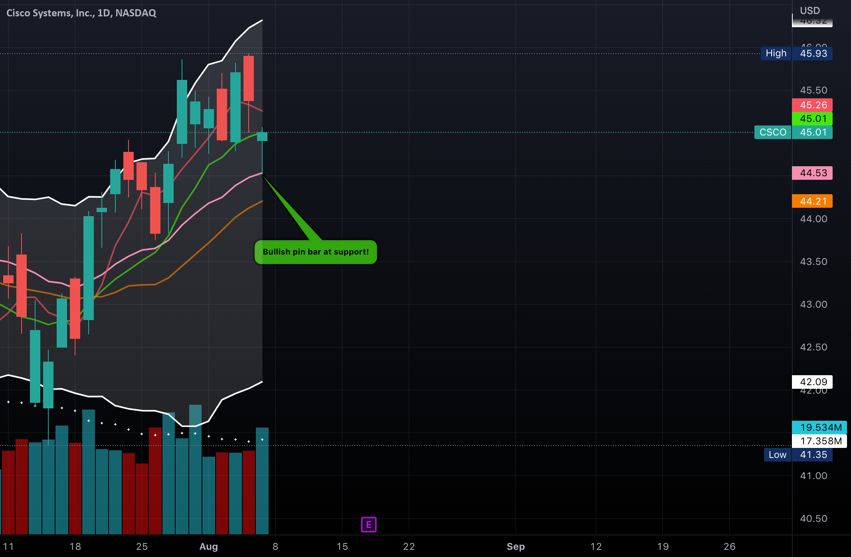Click the "Aug" label on the time axis

tap(209, 547)
